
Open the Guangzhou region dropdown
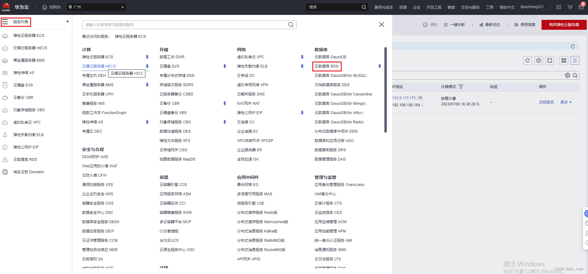[96, 7]
